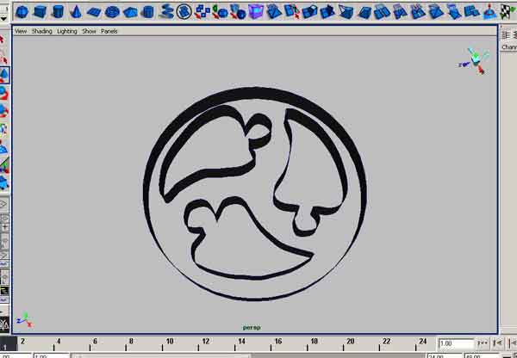Click the purple transparent cube shelf icon

click(x=256, y=11)
